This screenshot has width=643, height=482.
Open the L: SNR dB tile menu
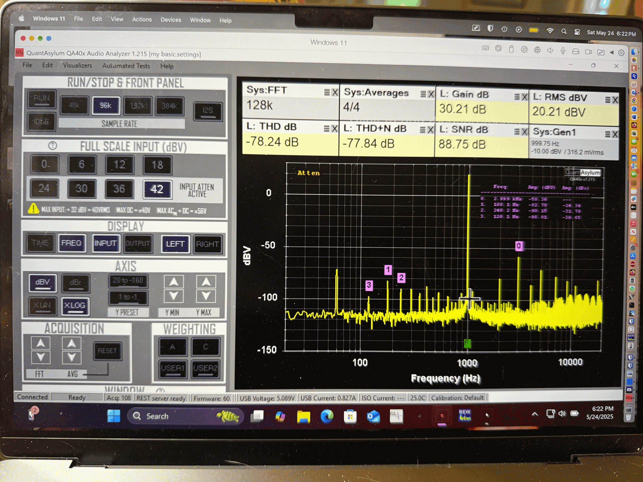tap(517, 132)
